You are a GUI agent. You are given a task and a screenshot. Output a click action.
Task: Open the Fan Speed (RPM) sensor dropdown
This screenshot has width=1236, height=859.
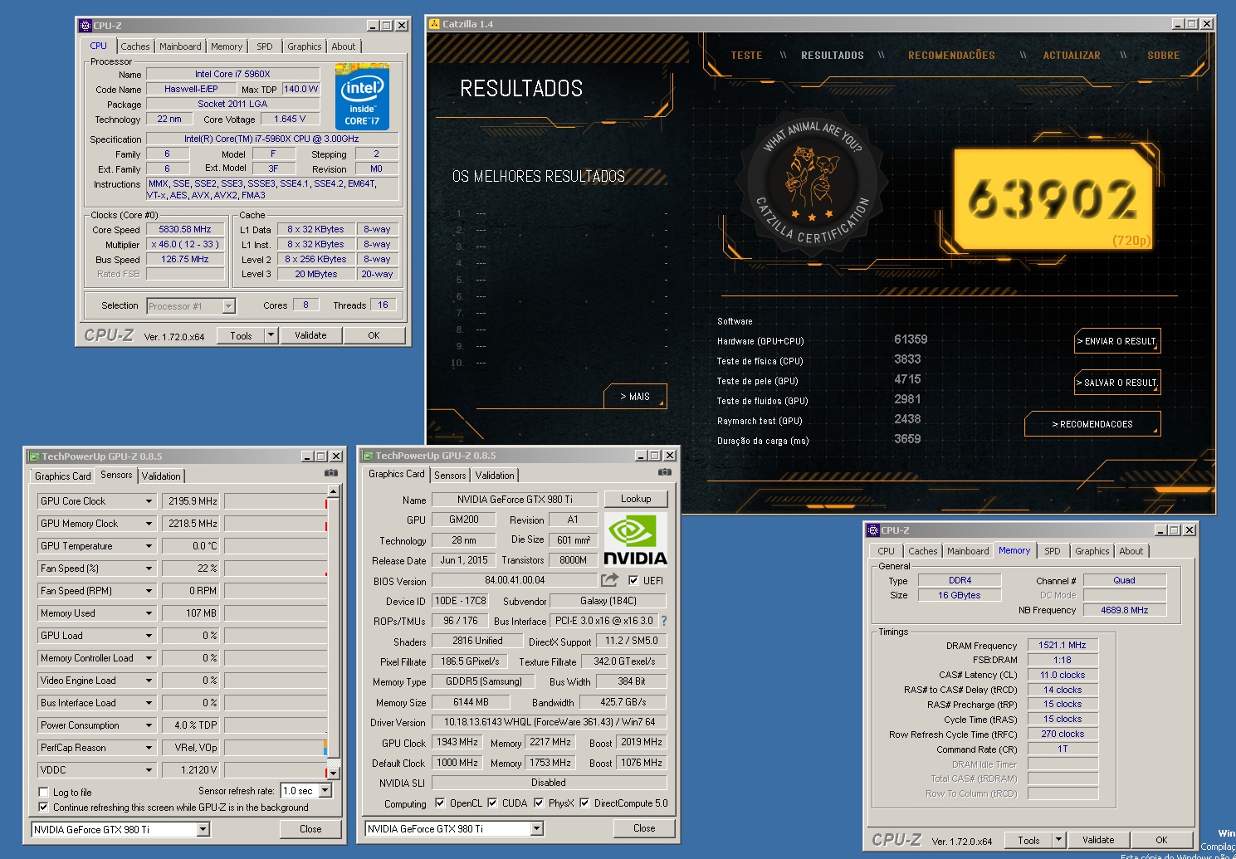click(x=149, y=591)
